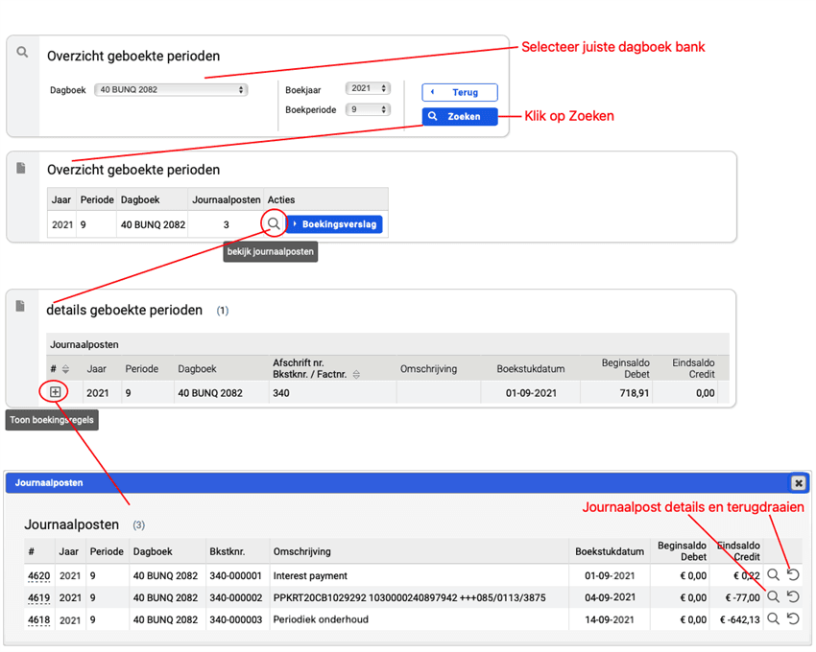The image size is (816, 652).
Task: View details of journal entry 4620
Action: pyautogui.click(x=774, y=574)
